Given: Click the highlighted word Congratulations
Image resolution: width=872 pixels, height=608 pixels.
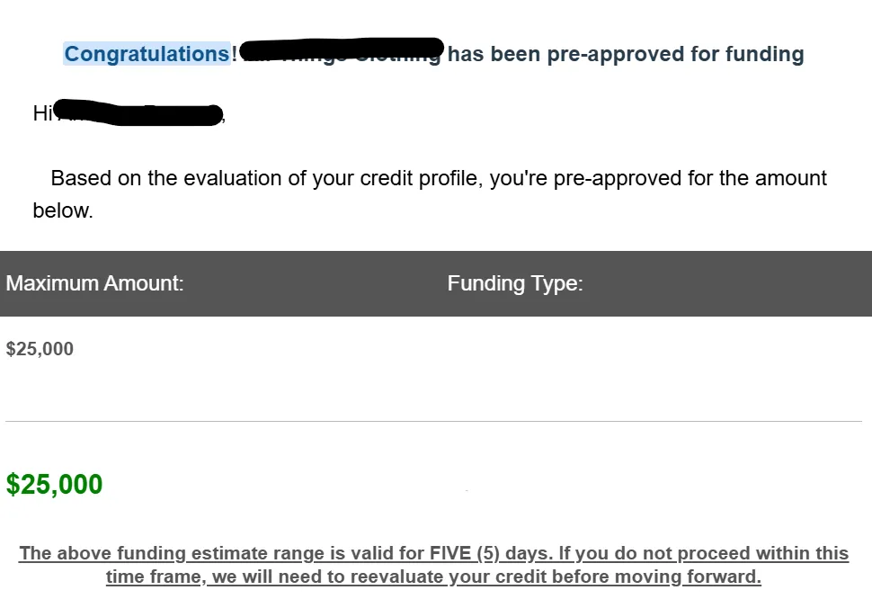Looking at the screenshot, I should pos(147,54).
